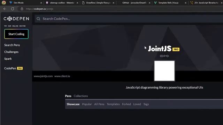
Task: Click the JointJS profile name heading
Action: [x=160, y=49]
